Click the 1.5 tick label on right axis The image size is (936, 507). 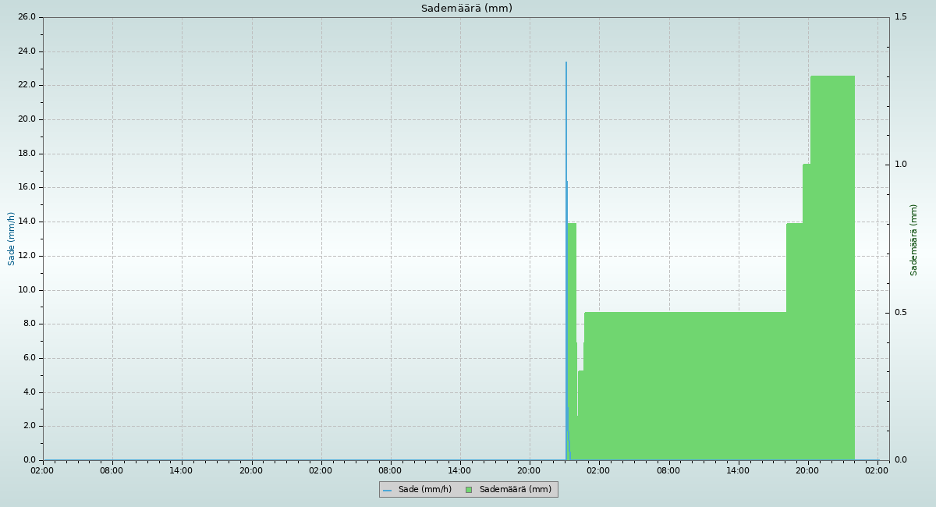point(901,17)
